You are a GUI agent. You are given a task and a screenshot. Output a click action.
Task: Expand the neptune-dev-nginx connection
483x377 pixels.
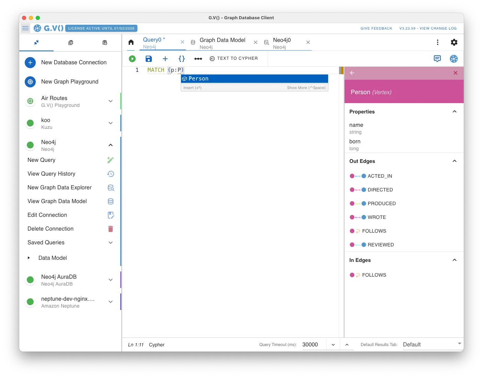point(111,302)
